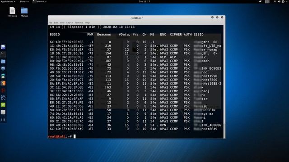Expand the system menu arrow in the top bar
289x162 pixels.
287,1
